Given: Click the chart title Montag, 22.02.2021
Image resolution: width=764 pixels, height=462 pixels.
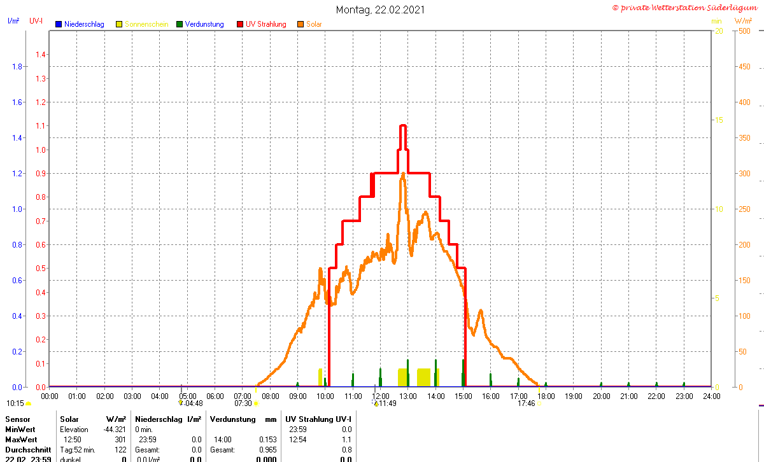Looking at the screenshot, I should pos(380,10).
